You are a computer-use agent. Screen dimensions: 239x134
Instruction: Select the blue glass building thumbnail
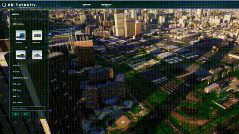21,35
